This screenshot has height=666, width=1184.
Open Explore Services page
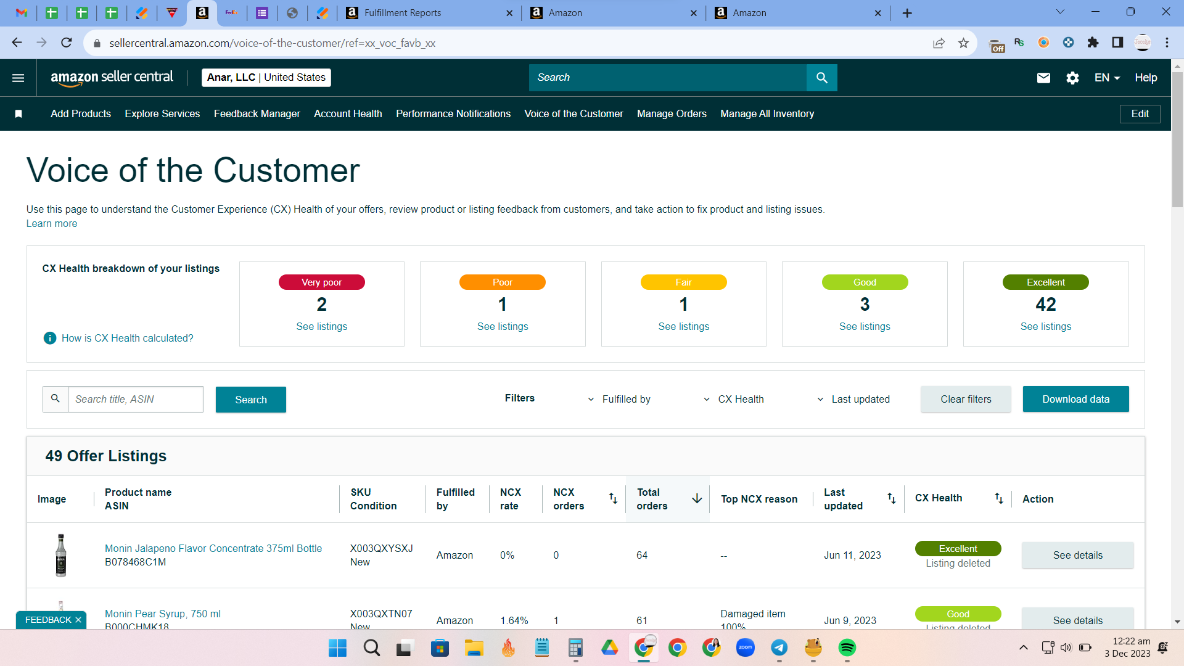162,114
